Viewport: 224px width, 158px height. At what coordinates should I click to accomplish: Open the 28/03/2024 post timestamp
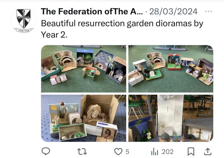point(173,11)
